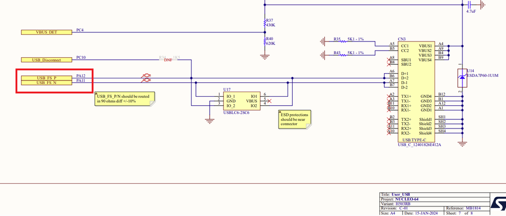Click the ST logo in title block

[x=498, y=204]
